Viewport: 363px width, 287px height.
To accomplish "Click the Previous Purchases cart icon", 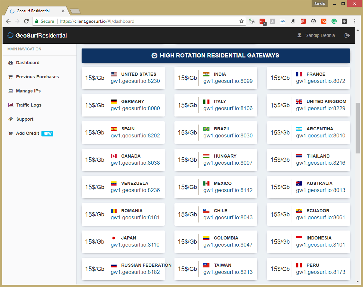I will [x=11, y=77].
